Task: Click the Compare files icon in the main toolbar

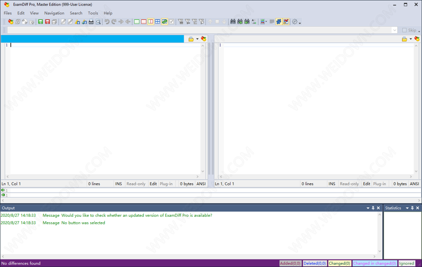Action: pos(11,22)
